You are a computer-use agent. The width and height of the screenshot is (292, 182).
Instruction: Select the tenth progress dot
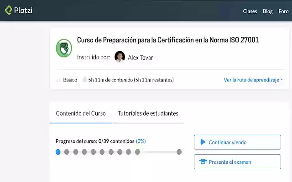click(137, 152)
